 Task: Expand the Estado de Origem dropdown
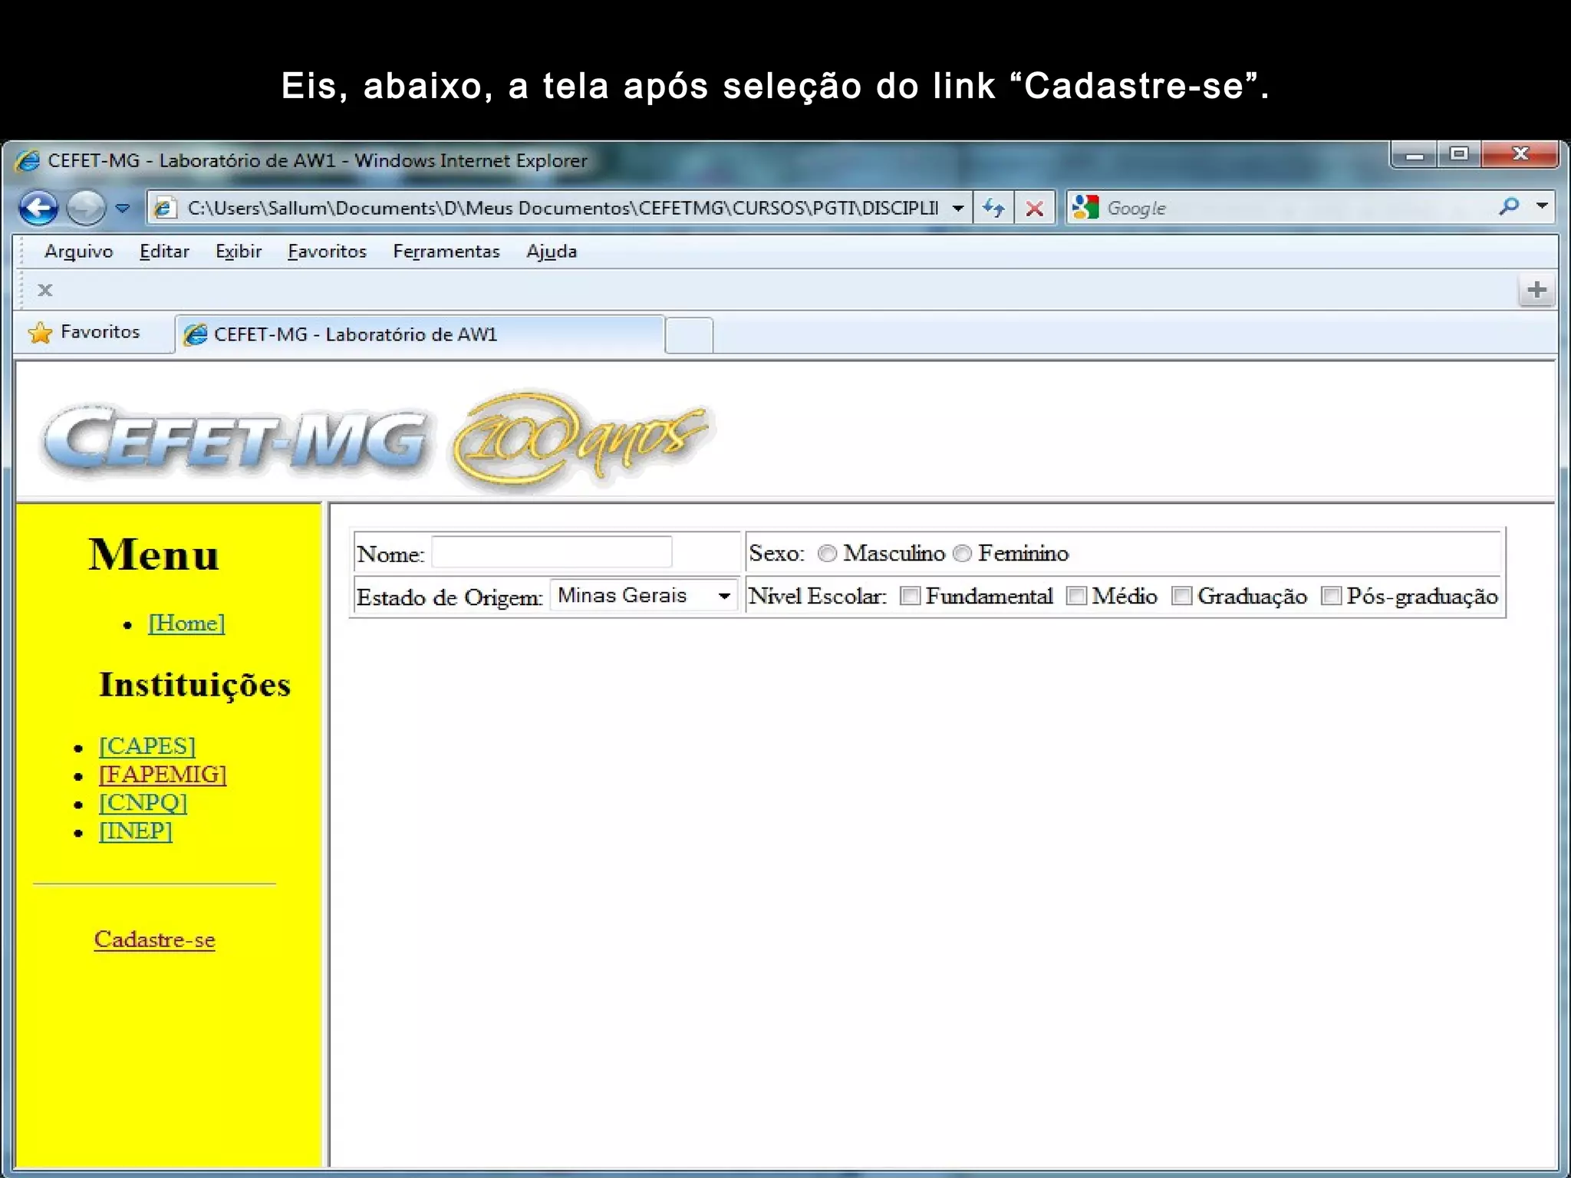coord(723,596)
